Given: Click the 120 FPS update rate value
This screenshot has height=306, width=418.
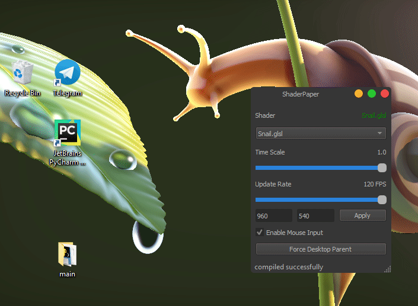Looking at the screenshot, I should click(375, 184).
